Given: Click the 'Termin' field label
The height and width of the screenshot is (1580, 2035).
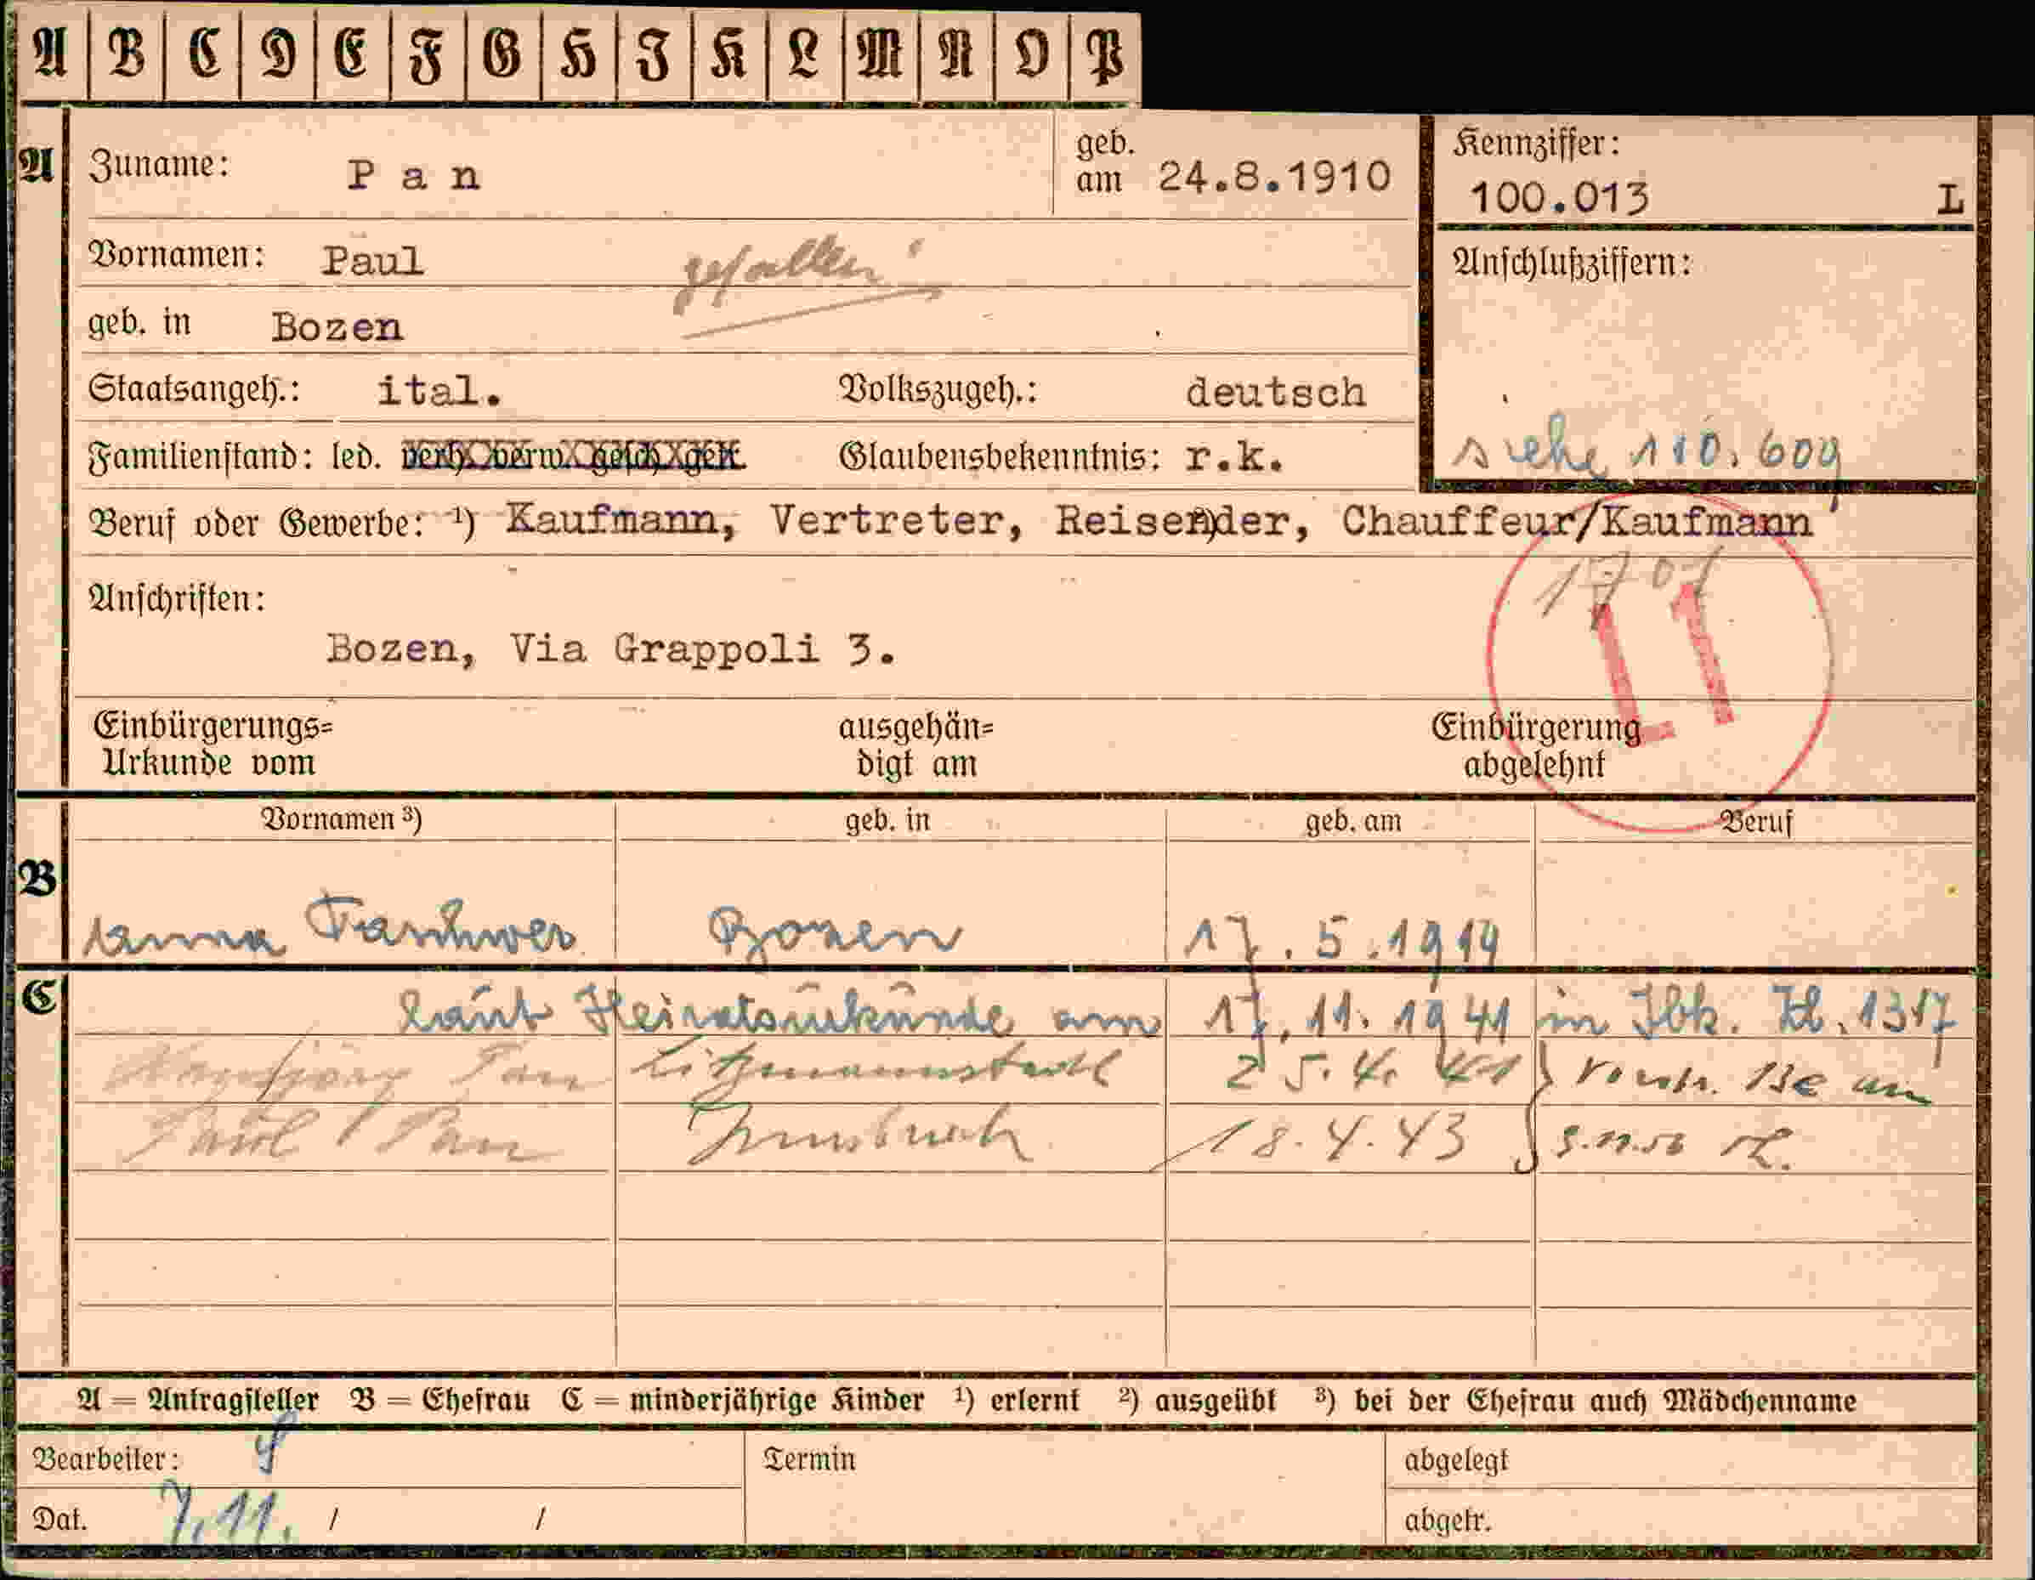Looking at the screenshot, I should [x=808, y=1459].
